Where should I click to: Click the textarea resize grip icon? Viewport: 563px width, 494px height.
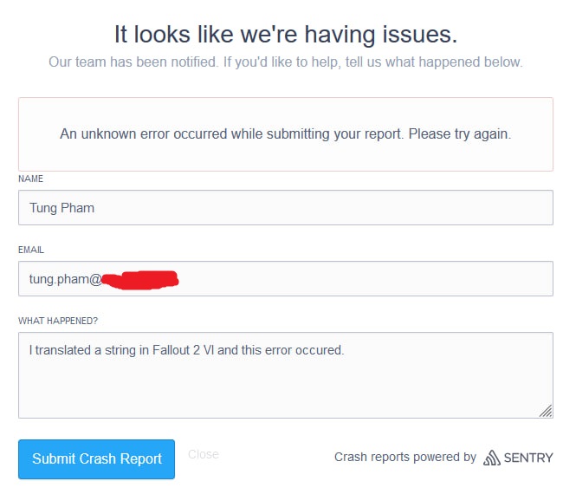click(x=546, y=411)
